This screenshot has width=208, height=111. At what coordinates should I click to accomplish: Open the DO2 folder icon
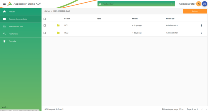58,33
